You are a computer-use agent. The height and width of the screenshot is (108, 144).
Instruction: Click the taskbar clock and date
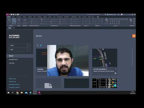click(x=133, y=93)
